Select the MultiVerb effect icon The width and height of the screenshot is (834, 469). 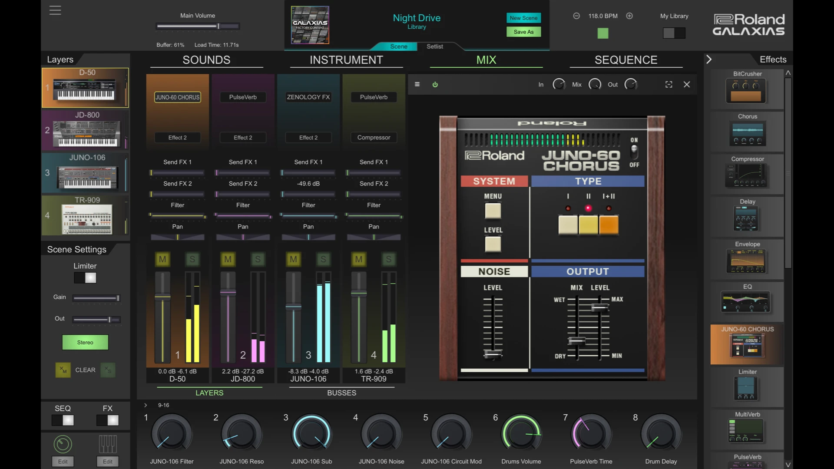746,431
